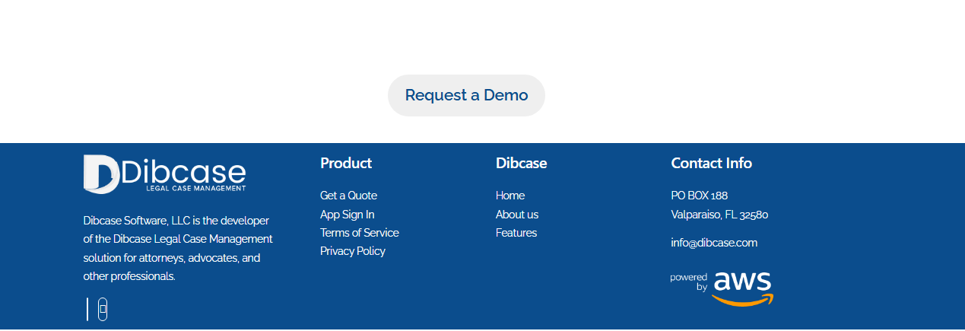Click the Dibcase logo in the footer
The height and width of the screenshot is (331, 965).
pos(164,172)
